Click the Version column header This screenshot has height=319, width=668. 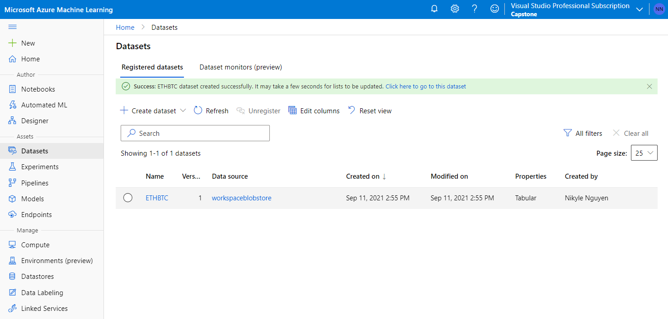pos(191,176)
